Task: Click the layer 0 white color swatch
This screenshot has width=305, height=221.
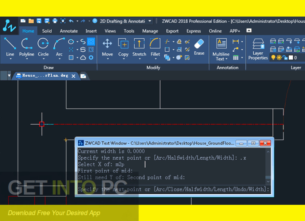Action: [291, 57]
